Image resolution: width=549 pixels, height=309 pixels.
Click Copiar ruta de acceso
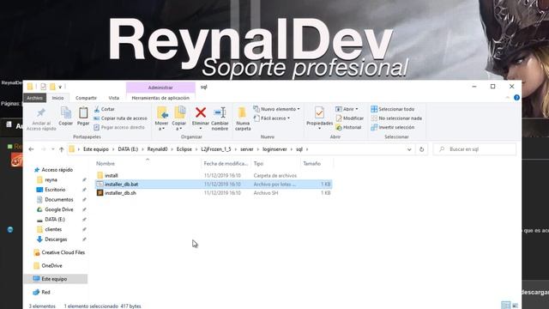pos(120,118)
